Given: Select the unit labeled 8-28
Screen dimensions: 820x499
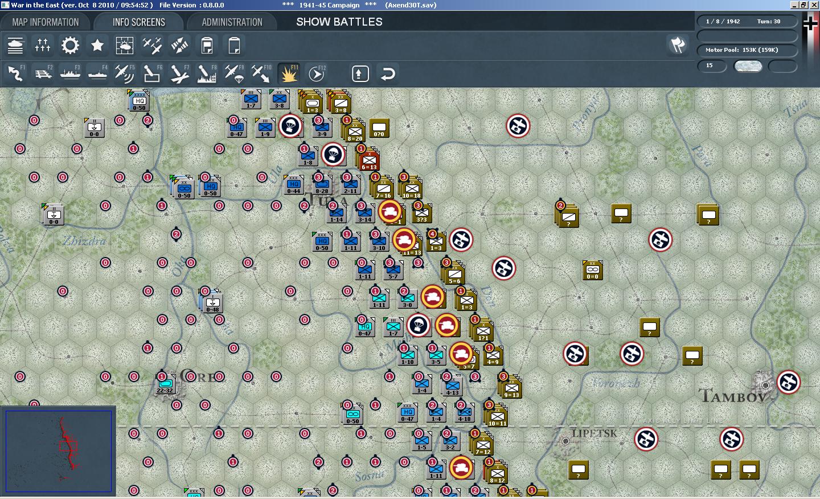Looking at the screenshot, I should (322, 185).
